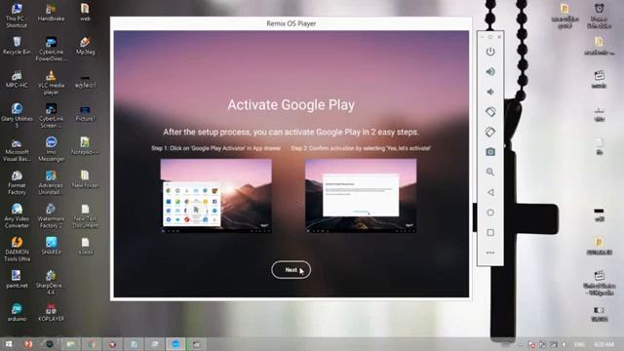The width and height of the screenshot is (624, 351).
Task: Select the Notepad++ desktop icon
Action: tap(85, 145)
